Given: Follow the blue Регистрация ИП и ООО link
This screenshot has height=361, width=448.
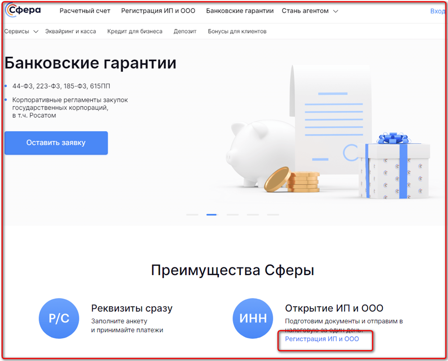Looking at the screenshot, I should coord(322,339).
